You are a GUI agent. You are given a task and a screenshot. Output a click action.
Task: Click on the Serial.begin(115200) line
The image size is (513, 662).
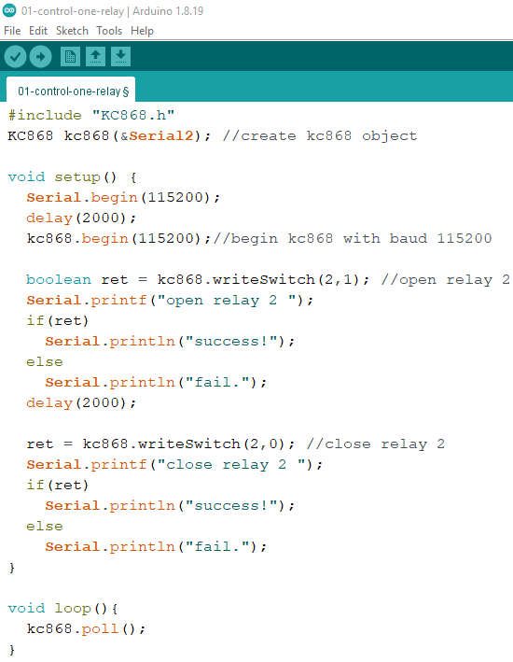point(123,198)
